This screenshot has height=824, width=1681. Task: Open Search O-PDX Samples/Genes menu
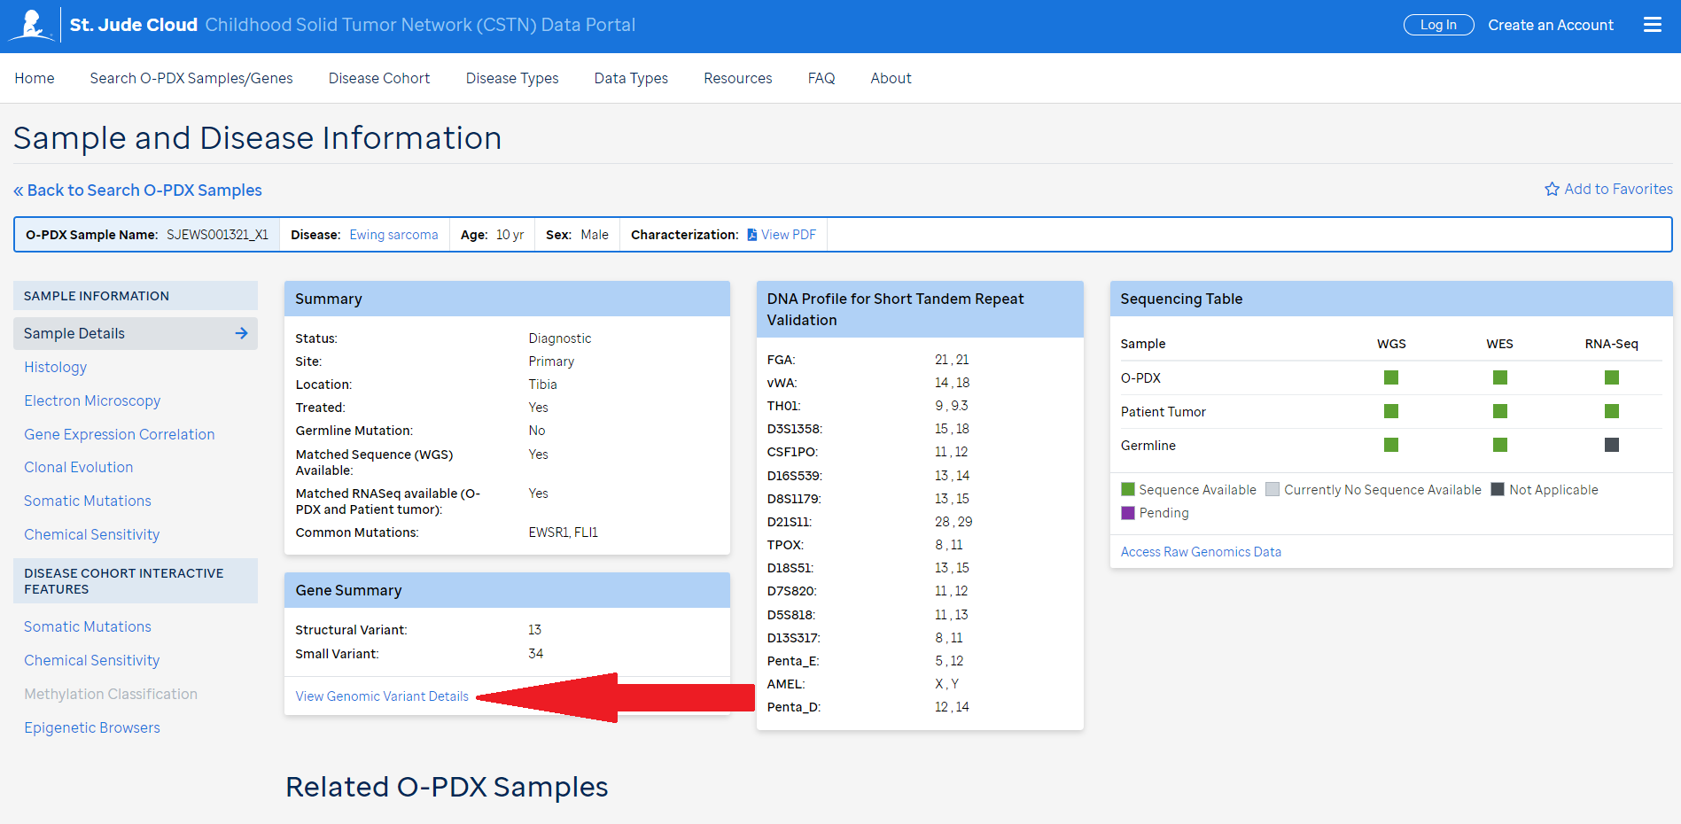(191, 78)
